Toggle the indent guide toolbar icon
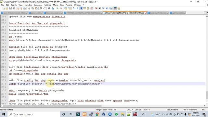208x117 pixels. (x=81, y=8)
